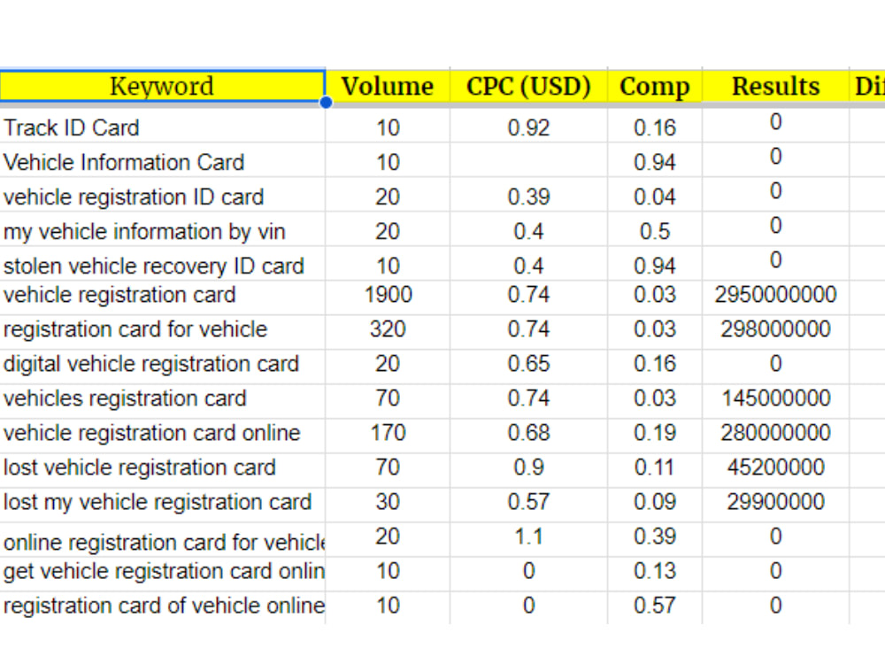The height and width of the screenshot is (664, 885).
Task: Click the Comp value 0.5
Action: click(655, 231)
